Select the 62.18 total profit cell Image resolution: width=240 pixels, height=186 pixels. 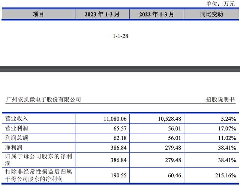tap(120, 138)
